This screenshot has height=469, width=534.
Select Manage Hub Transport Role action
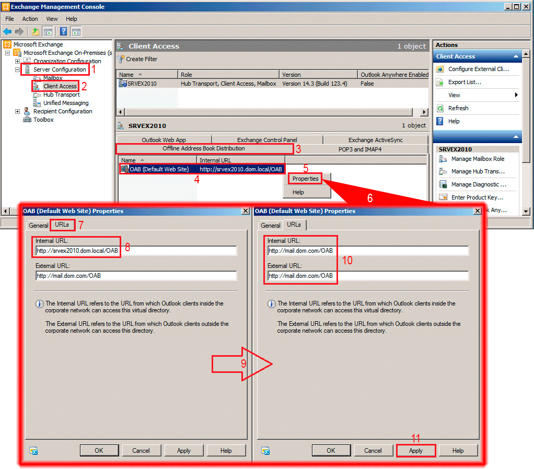pos(474,172)
